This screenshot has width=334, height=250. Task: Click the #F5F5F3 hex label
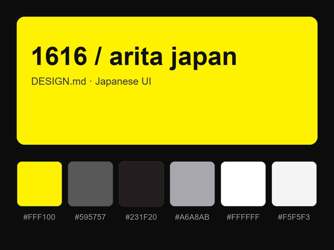294,217
